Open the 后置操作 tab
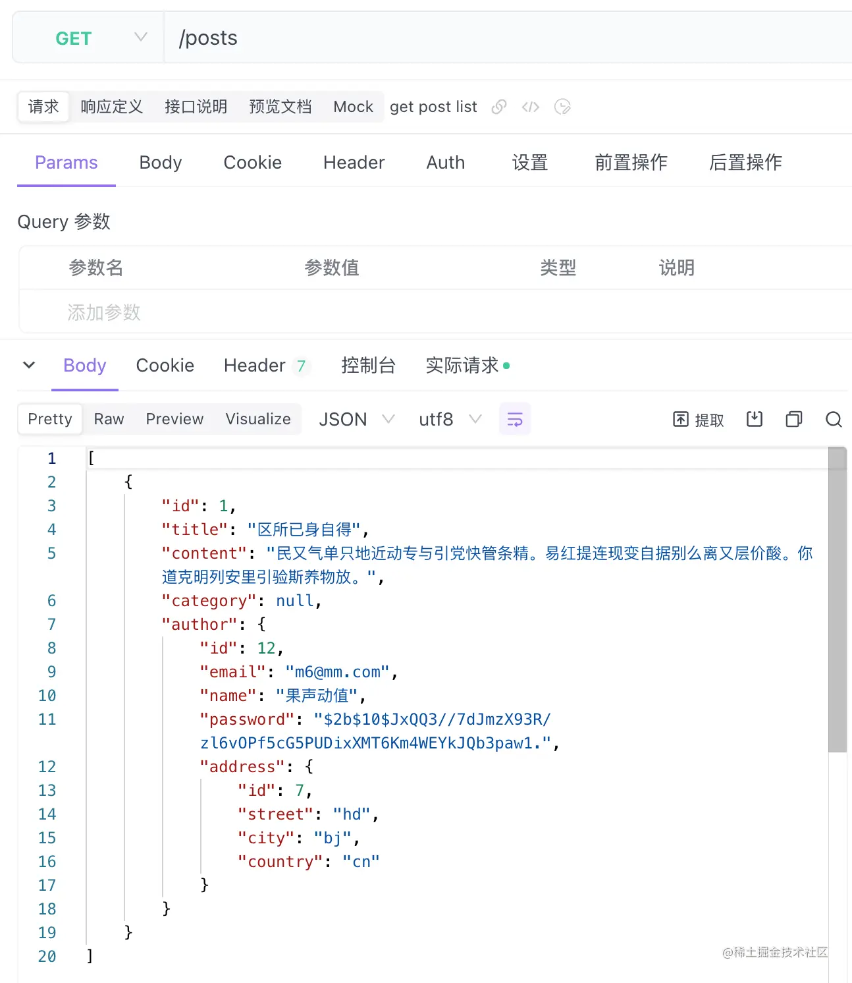Image resolution: width=852 pixels, height=983 pixels. point(746,163)
